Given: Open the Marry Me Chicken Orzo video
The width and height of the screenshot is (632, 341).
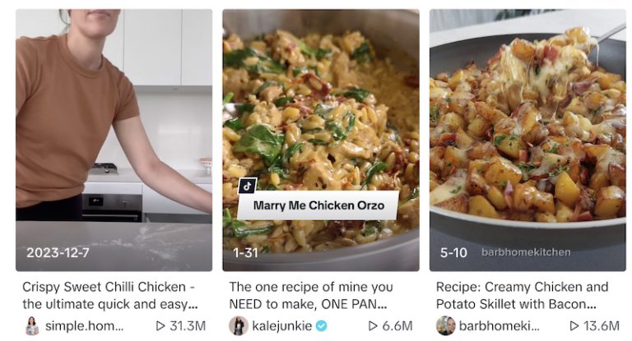Looking at the screenshot, I should coord(321,141).
